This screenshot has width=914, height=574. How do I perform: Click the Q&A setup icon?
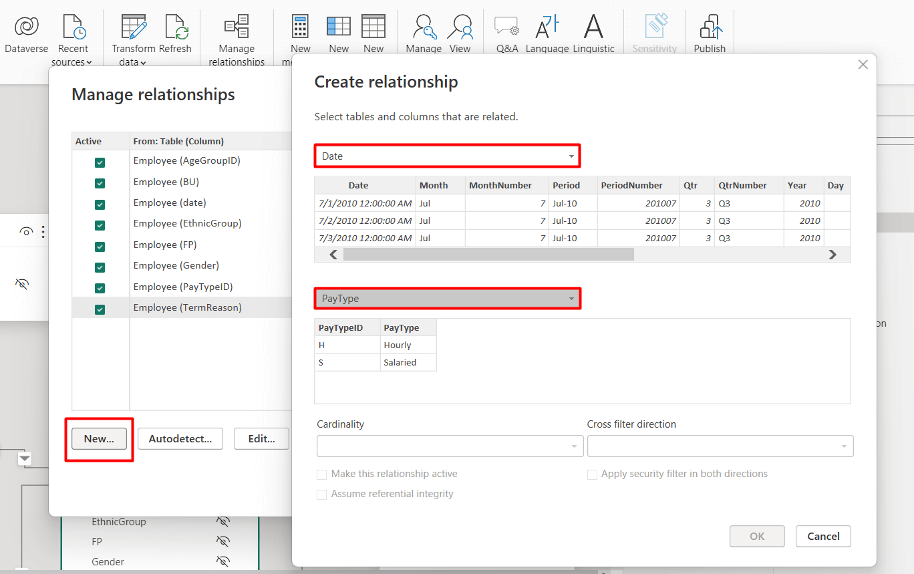[x=506, y=27]
